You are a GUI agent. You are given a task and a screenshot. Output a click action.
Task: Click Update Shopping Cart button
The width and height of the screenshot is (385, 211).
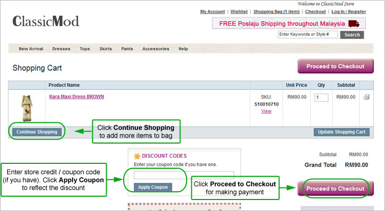click(x=342, y=132)
